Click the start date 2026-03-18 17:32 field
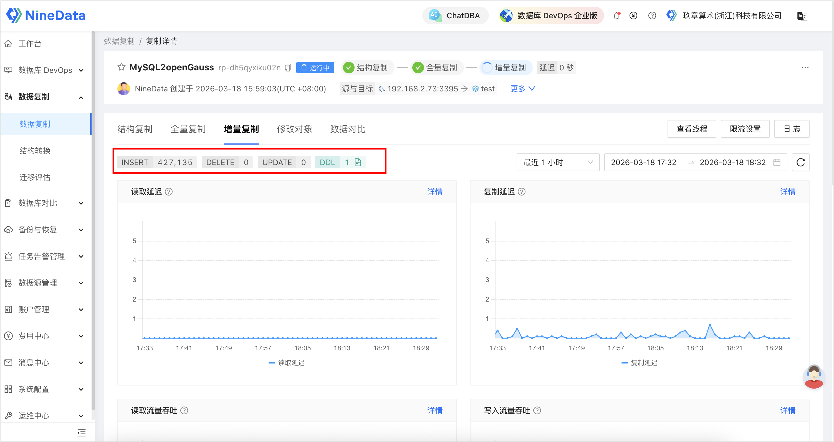 pyautogui.click(x=643, y=162)
